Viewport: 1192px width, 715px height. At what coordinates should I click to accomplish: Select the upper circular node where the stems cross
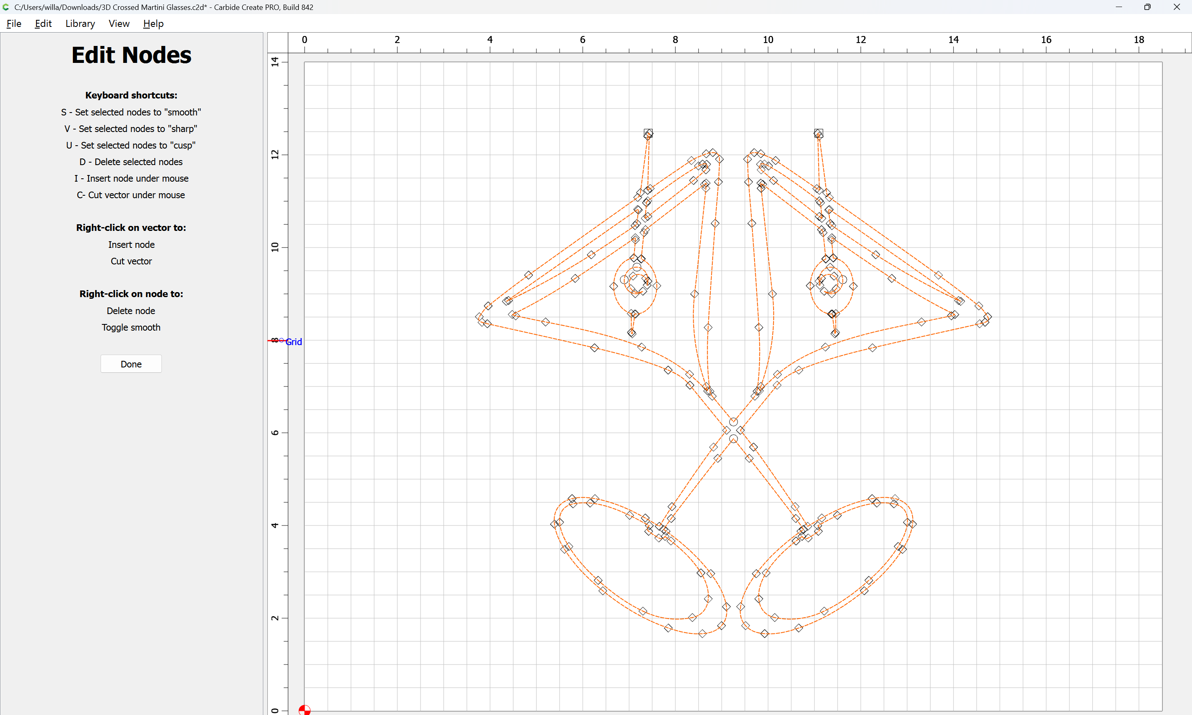pyautogui.click(x=733, y=422)
